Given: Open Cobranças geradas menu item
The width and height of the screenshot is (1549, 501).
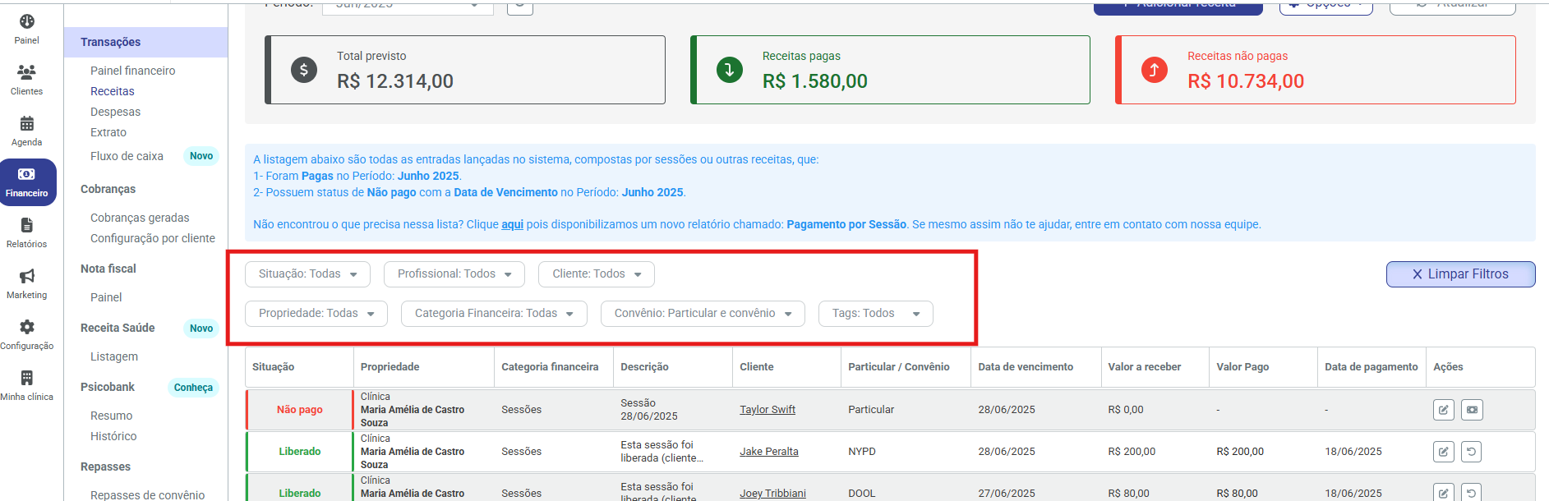Looking at the screenshot, I should 140,218.
